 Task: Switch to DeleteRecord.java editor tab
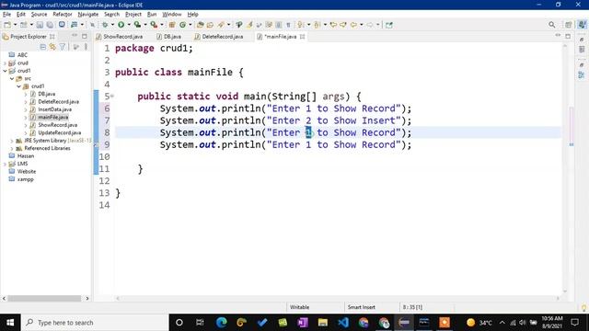tap(219, 37)
